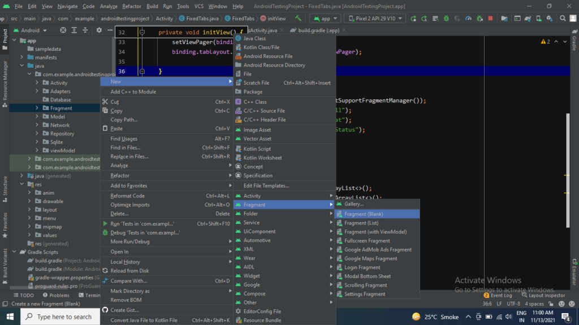This screenshot has width=579, height=325.
Task: Open the Android project view dropdown
Action: click(31, 30)
